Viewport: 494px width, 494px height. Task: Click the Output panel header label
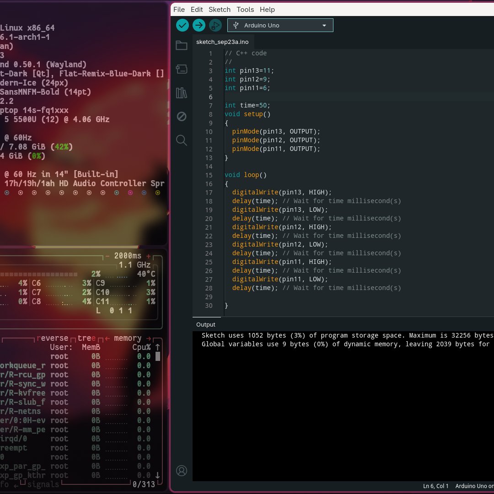coord(205,324)
